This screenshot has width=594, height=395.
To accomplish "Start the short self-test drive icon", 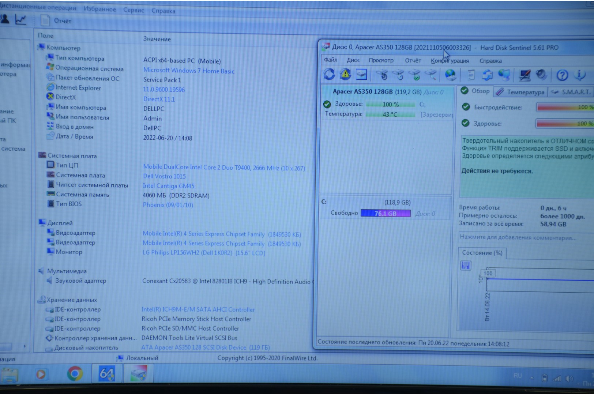I will click(383, 75).
